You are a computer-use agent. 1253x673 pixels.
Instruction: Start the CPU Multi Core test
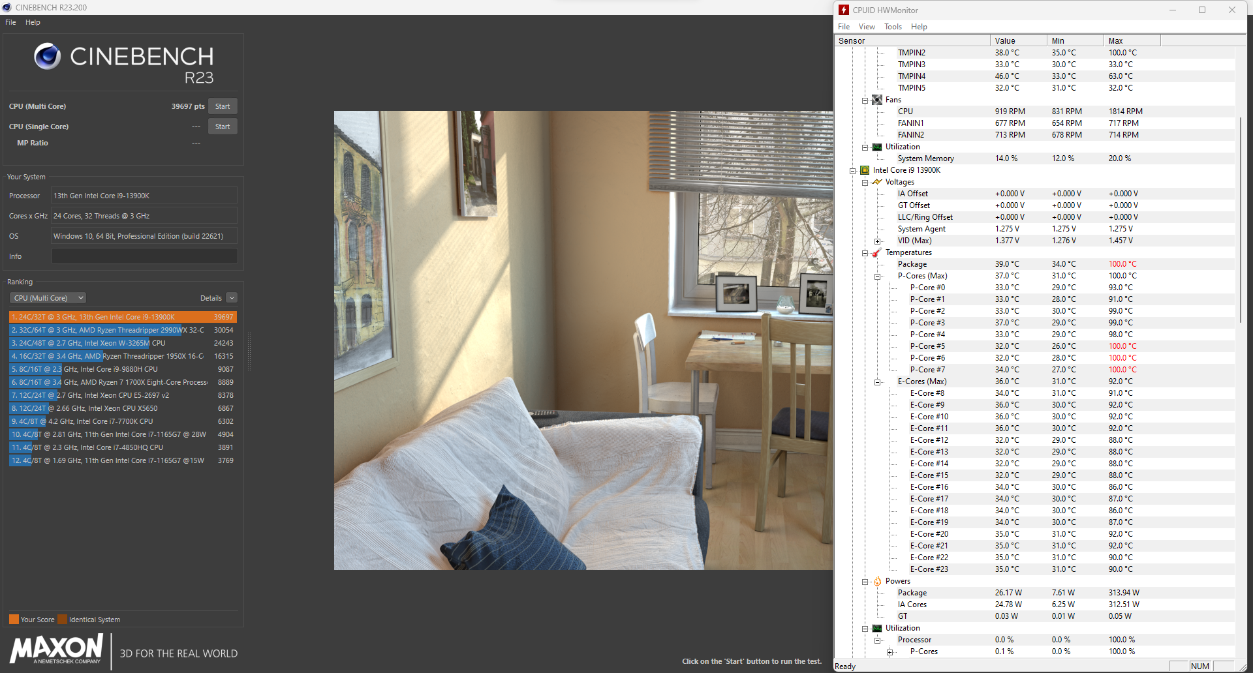coord(223,106)
